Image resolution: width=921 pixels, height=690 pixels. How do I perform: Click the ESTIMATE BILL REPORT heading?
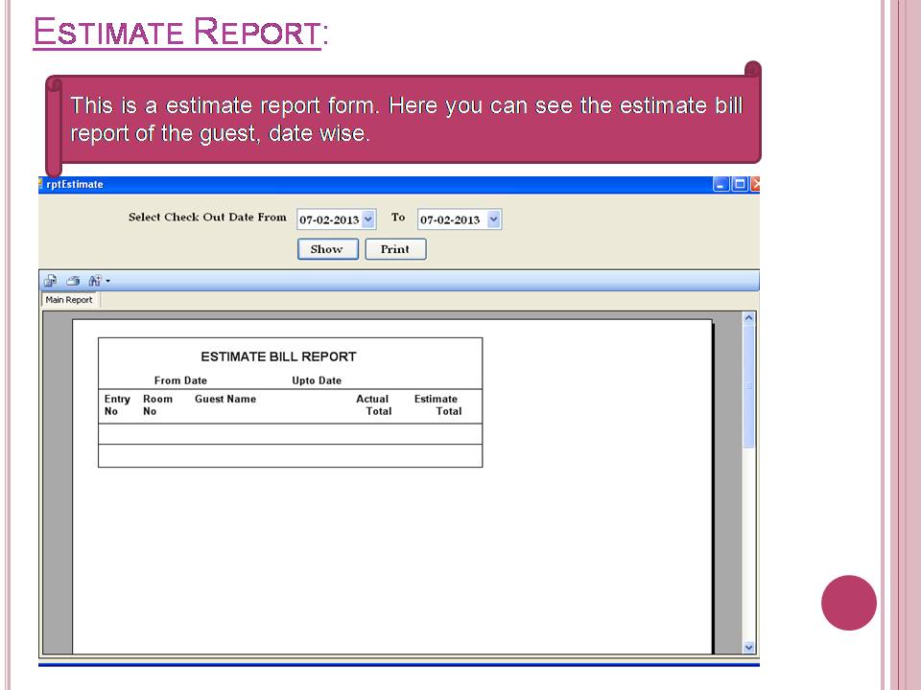(278, 356)
